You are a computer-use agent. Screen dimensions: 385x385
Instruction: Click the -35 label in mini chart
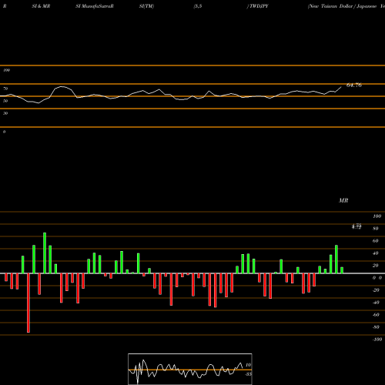(x=248, y=374)
